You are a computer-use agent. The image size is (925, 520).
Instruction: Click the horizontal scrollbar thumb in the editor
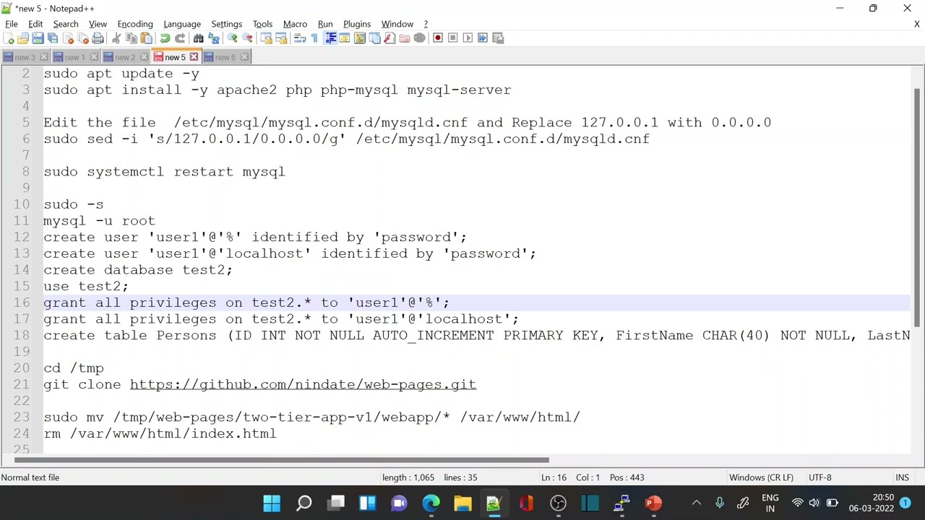tap(281, 460)
